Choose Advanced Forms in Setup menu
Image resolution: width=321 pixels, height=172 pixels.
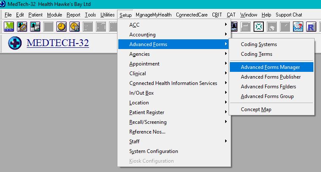174,44
